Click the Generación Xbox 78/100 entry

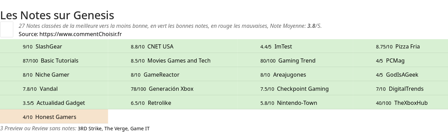(162, 89)
